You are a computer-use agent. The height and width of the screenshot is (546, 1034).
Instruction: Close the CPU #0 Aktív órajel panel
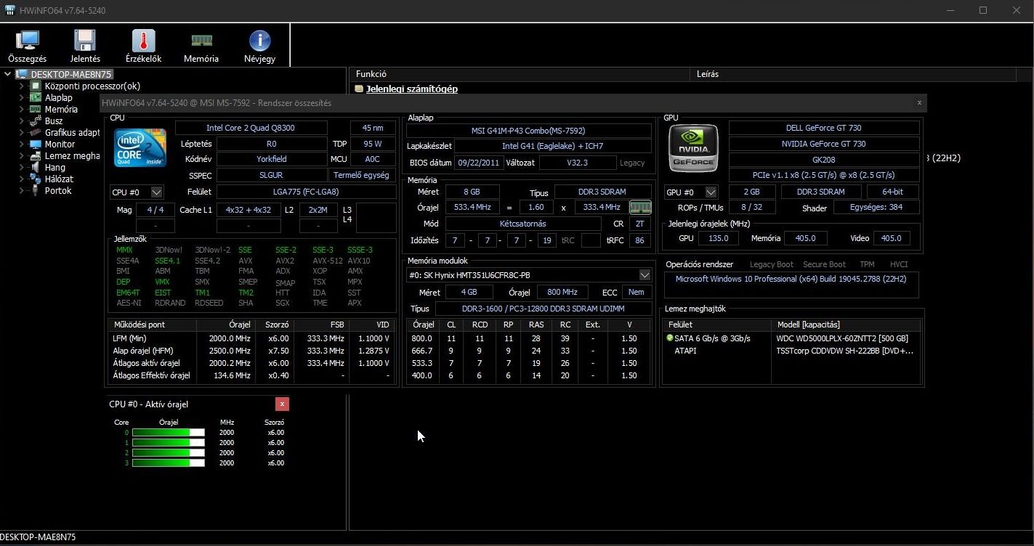(x=282, y=404)
